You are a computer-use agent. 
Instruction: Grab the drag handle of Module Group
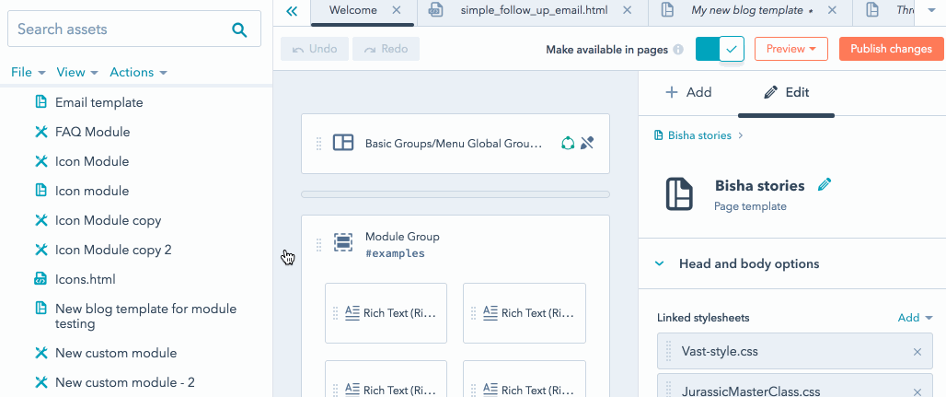tap(319, 244)
